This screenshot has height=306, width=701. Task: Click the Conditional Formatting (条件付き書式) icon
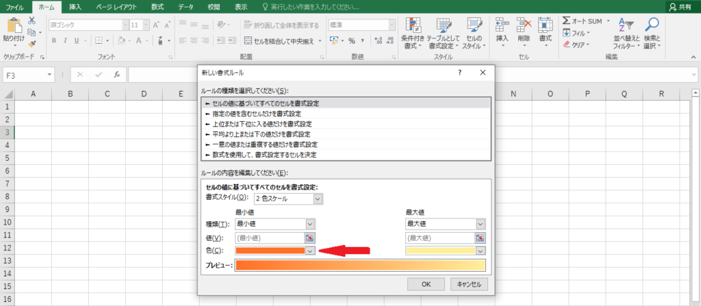point(412,24)
